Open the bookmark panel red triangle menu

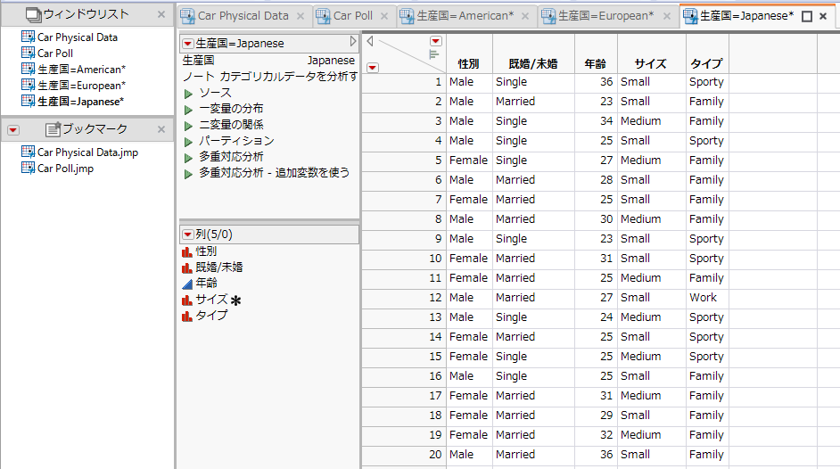[x=13, y=129]
